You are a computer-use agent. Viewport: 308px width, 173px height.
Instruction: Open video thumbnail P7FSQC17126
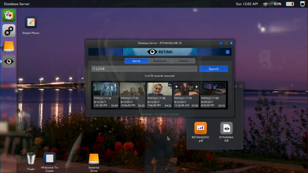tap(106, 95)
